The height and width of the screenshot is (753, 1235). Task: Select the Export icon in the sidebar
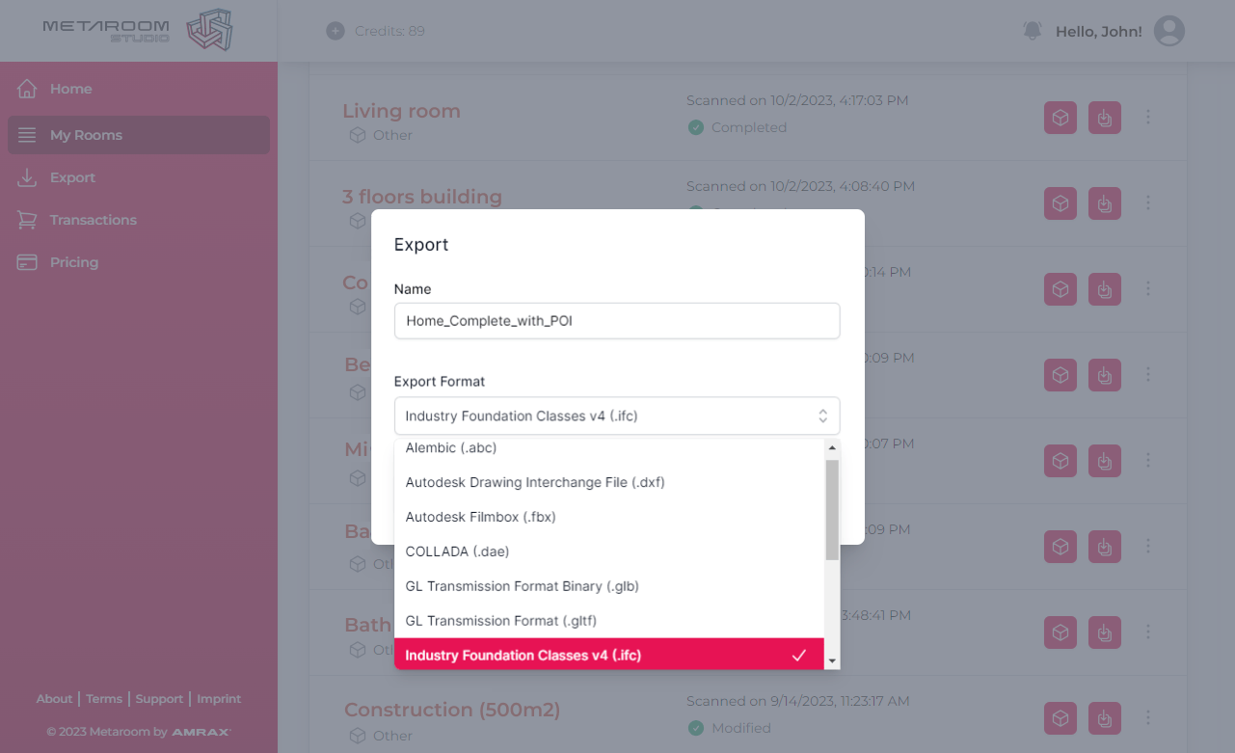tap(27, 177)
